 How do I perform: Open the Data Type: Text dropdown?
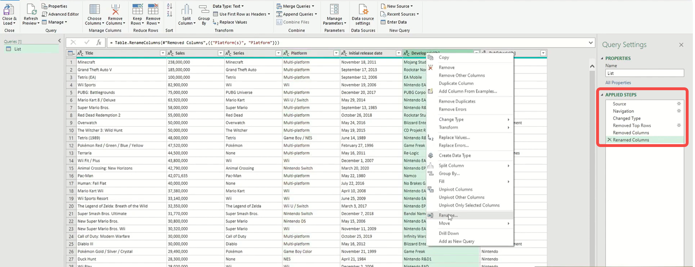(228, 6)
